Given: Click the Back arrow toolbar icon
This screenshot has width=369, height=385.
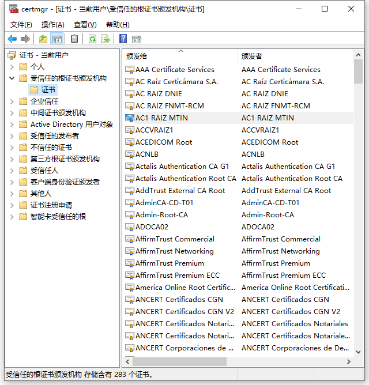Looking at the screenshot, I should click(x=12, y=39).
